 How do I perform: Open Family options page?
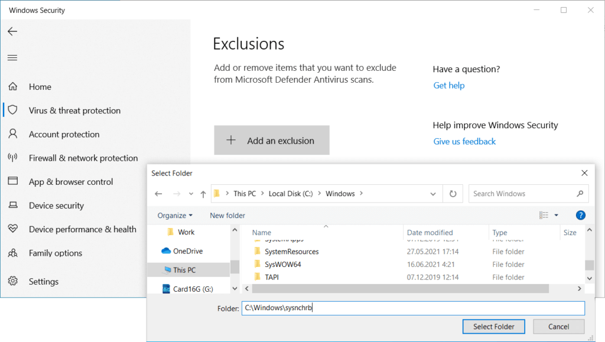tap(56, 253)
